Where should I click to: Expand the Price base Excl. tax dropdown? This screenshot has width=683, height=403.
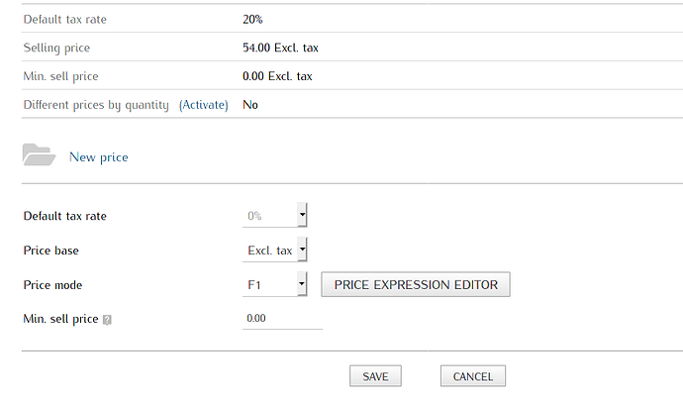[275, 250]
